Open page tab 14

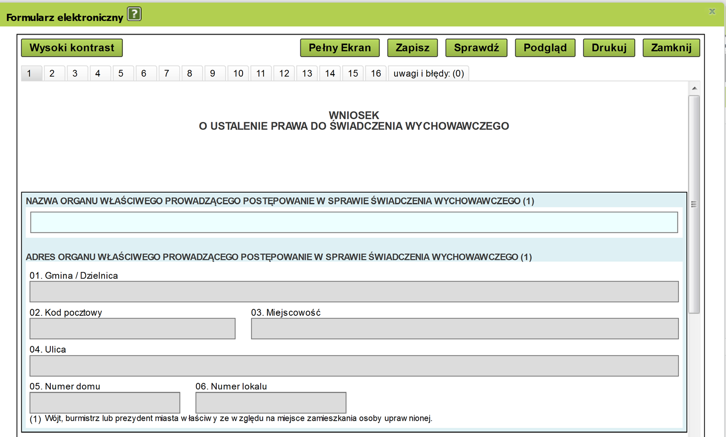point(330,73)
